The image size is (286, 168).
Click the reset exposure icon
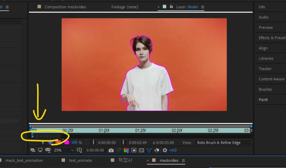(x=165, y=150)
